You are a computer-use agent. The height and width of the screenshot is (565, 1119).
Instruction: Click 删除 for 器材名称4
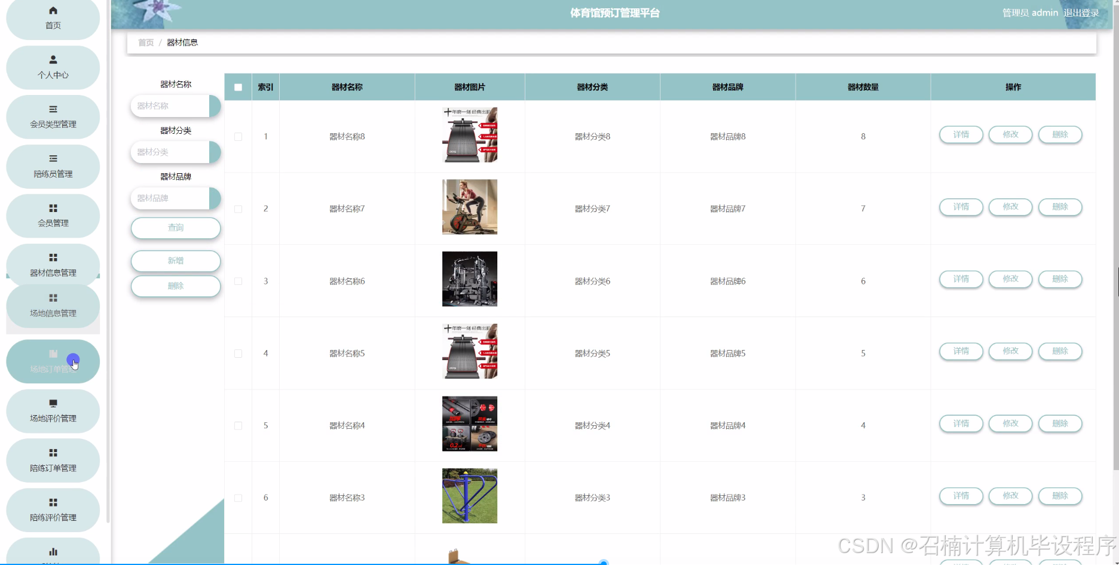click(1060, 424)
